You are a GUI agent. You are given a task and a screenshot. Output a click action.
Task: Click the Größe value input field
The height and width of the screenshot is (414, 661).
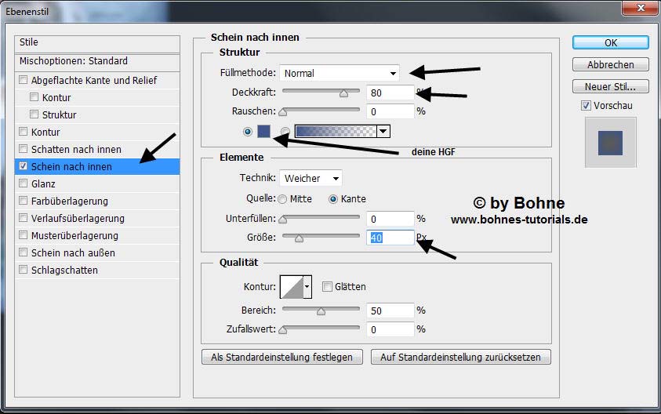point(390,238)
